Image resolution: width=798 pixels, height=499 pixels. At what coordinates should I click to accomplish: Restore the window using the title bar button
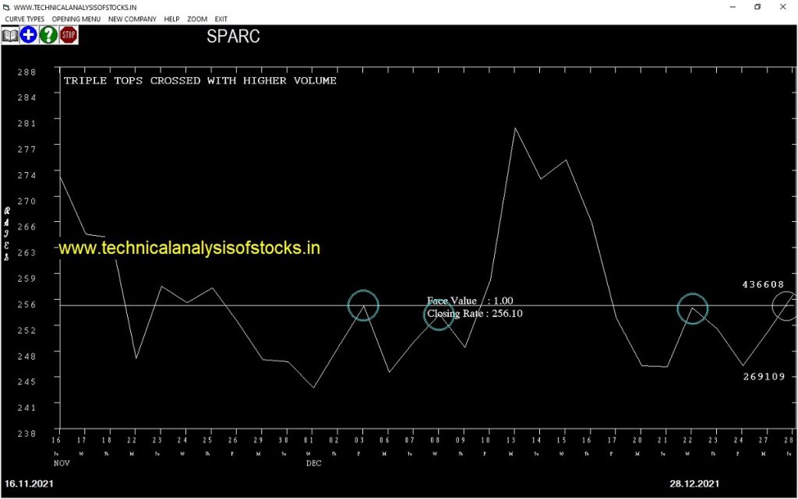tap(757, 7)
